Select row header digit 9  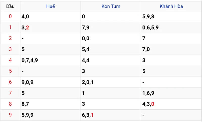tap(10, 115)
